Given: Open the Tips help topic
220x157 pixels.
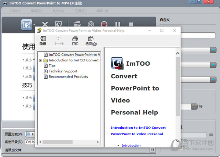Looking at the screenshot, I should pyautogui.click(x=52, y=66).
